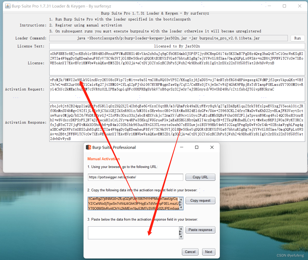Click the portswigger.net activate URL field
Screen dimensions: 308x260
[x=135, y=177]
